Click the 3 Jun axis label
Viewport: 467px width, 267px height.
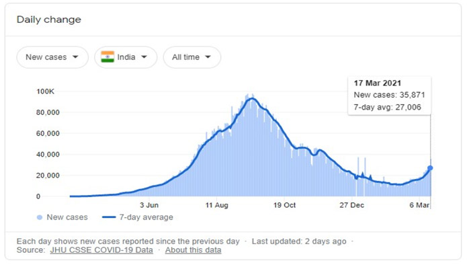tap(149, 205)
